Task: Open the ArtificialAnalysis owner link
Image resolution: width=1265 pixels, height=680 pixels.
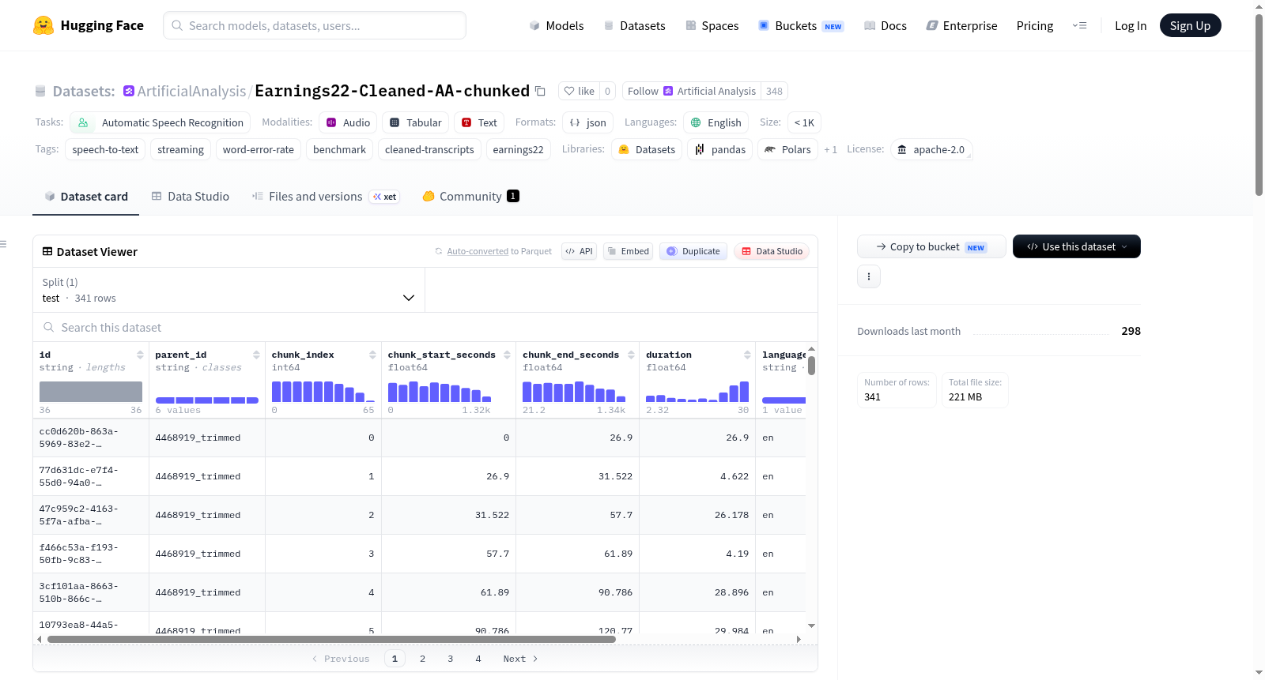Action: click(191, 91)
